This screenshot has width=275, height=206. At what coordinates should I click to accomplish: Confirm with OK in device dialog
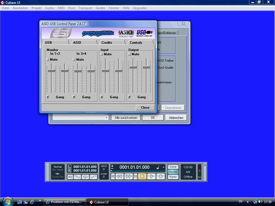[x=153, y=118]
